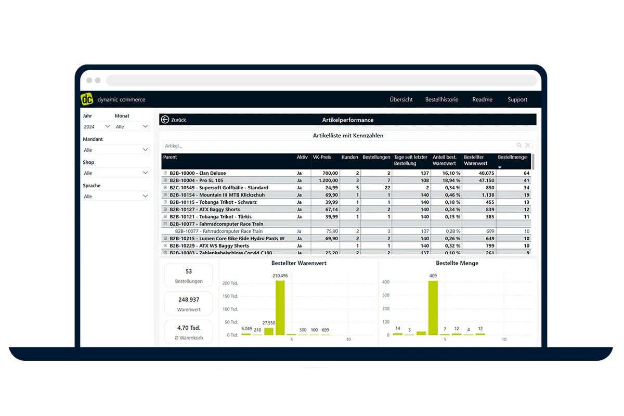Open the Shop dropdown
This screenshot has height=416, width=624.
coord(116,173)
